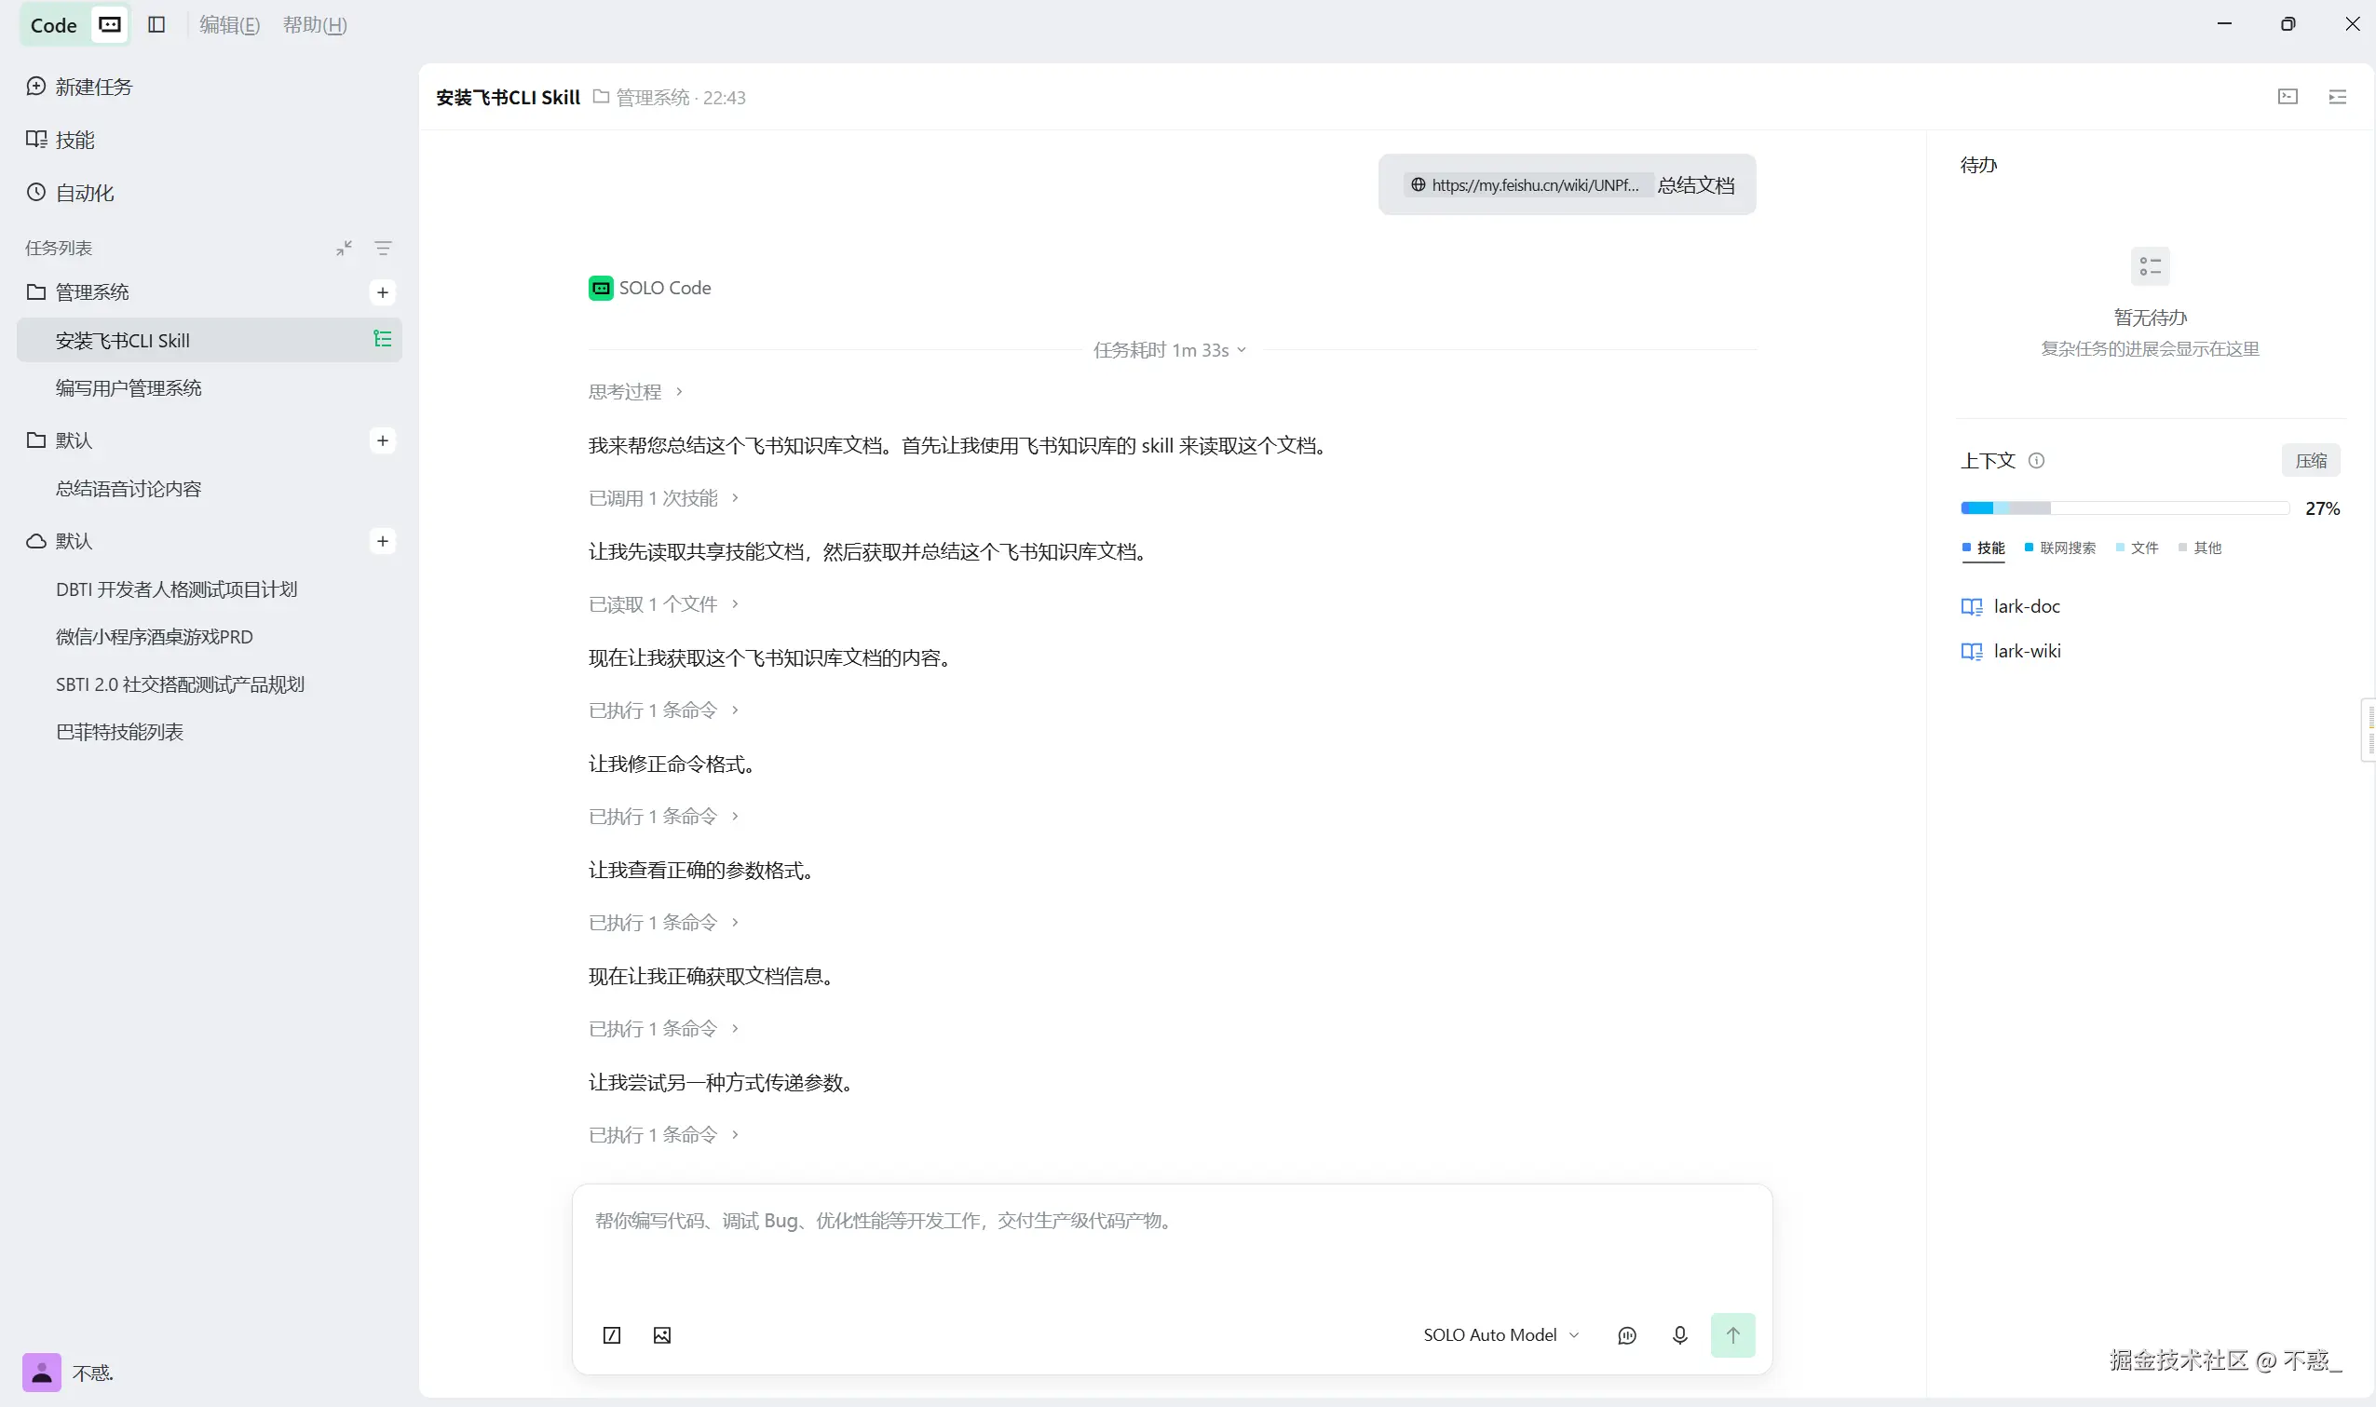Expand the 已读取 1 个文件 entry
The image size is (2376, 1407).
(x=664, y=604)
